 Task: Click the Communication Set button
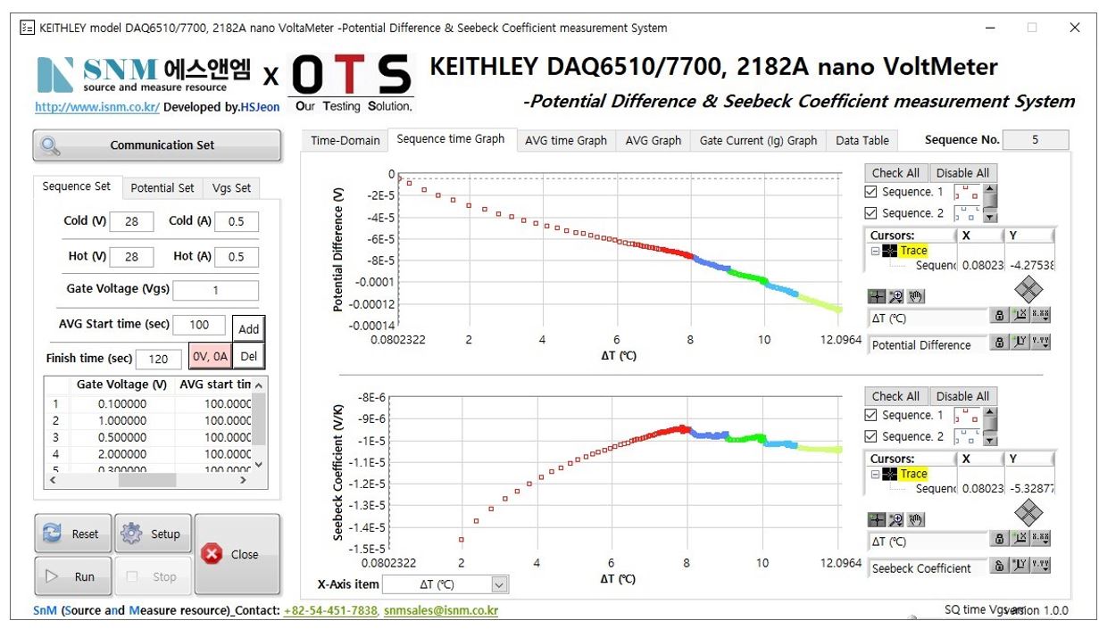157,145
